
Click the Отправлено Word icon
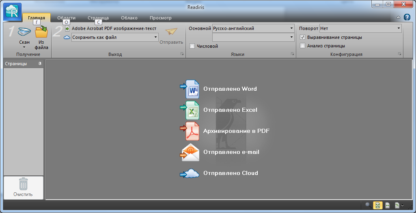coord(190,89)
